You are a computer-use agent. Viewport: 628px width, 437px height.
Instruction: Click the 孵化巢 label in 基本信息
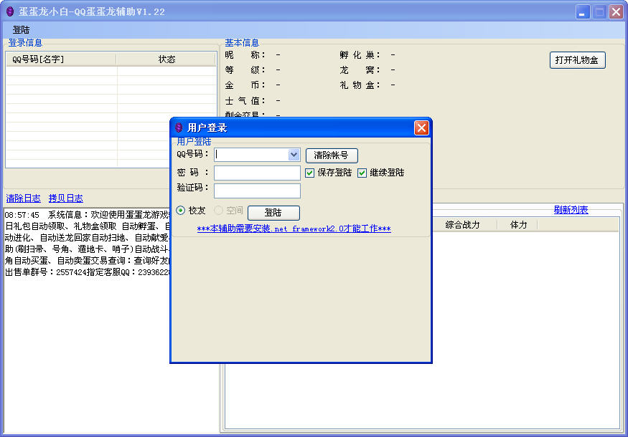click(x=360, y=54)
